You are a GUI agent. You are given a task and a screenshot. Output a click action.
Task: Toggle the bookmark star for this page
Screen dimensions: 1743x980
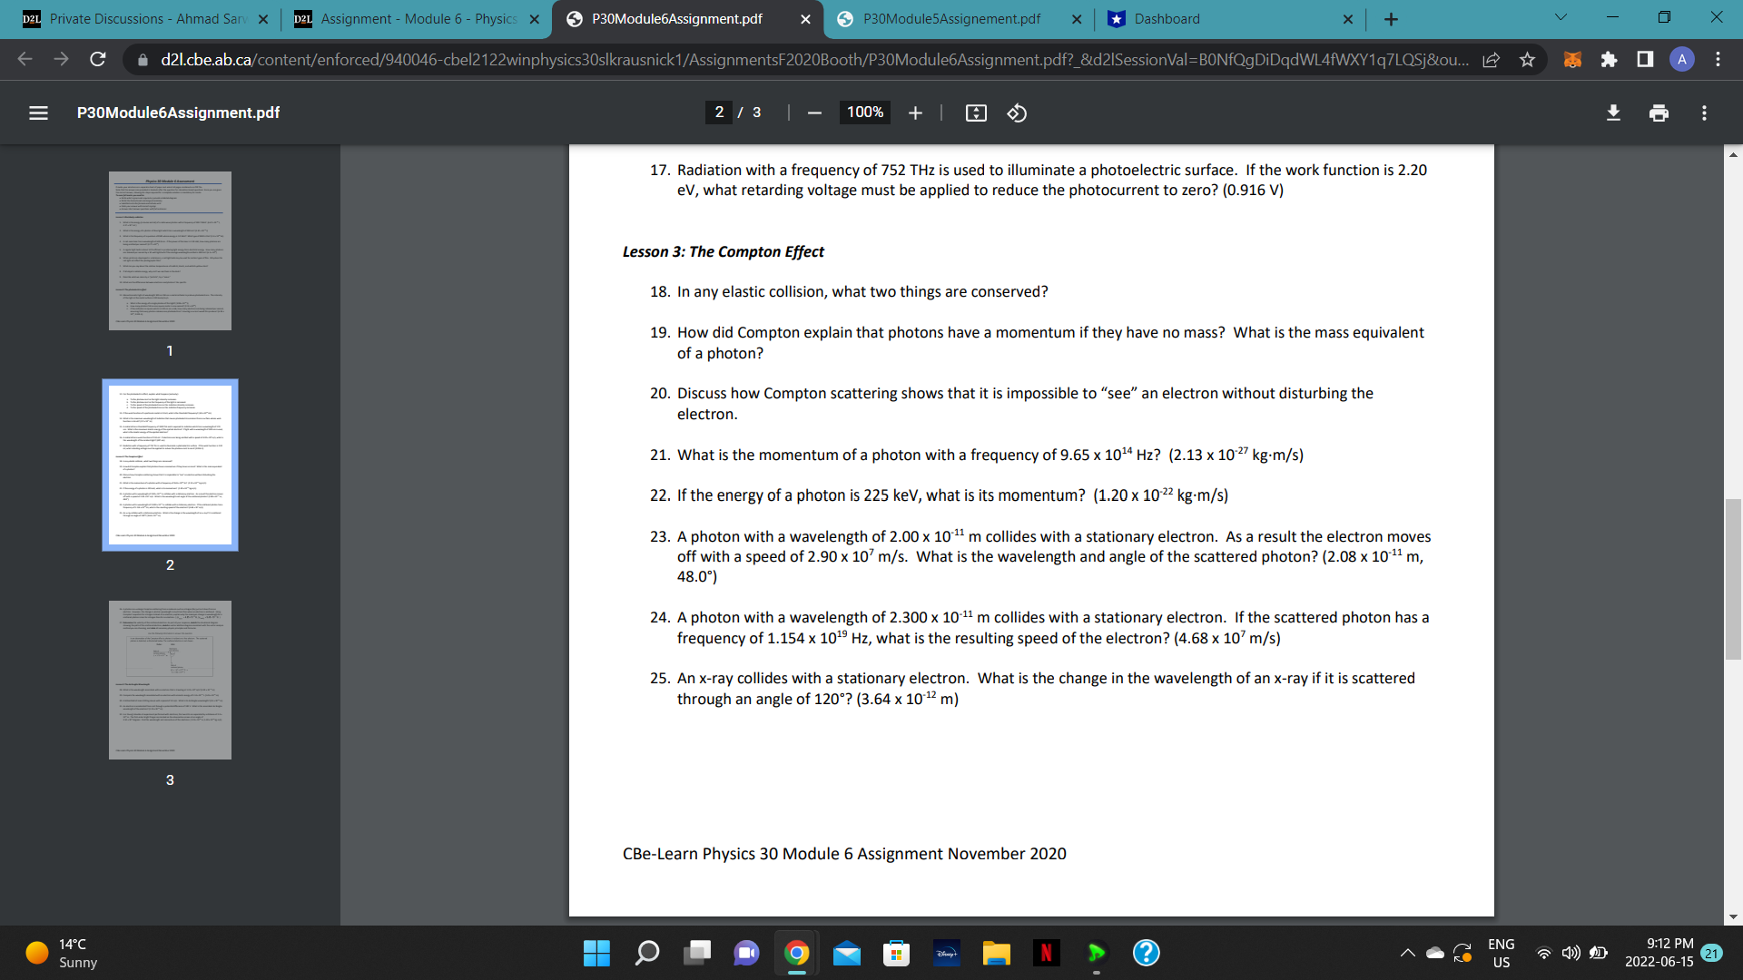pos(1528,59)
